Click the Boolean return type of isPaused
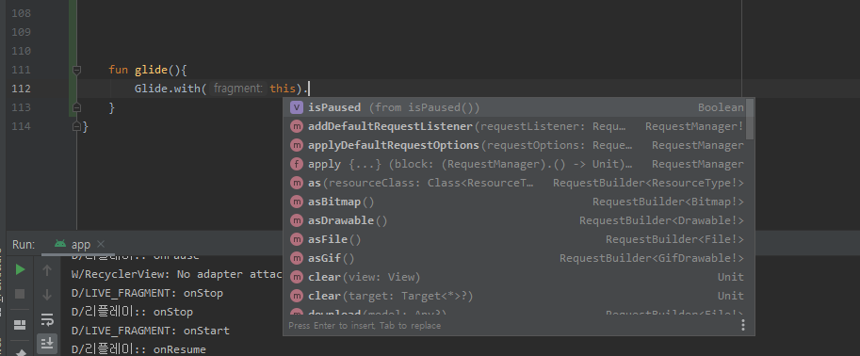The image size is (860, 356). coord(721,107)
